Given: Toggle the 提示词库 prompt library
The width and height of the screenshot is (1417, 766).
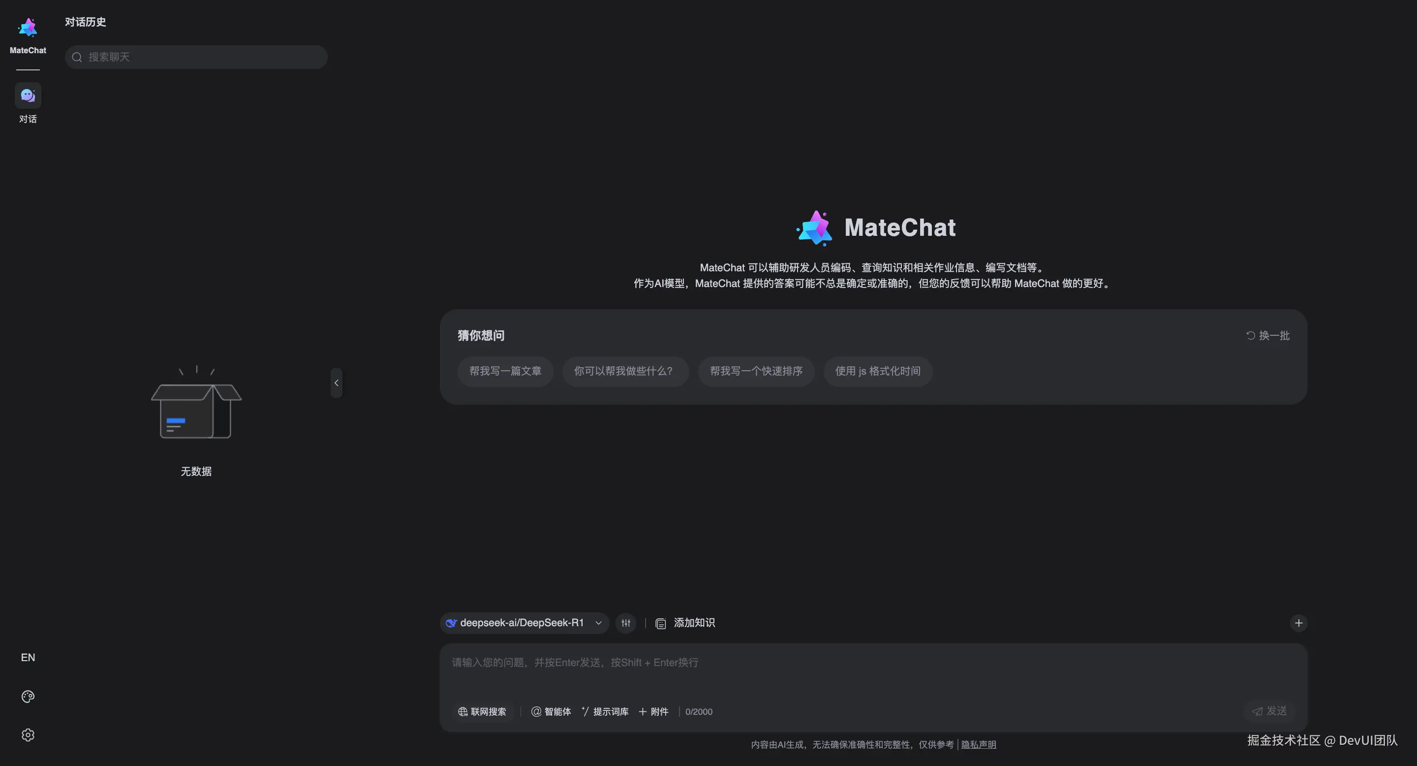Looking at the screenshot, I should pos(605,711).
